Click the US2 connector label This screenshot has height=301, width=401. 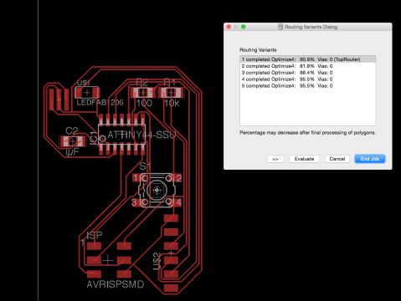[157, 261]
